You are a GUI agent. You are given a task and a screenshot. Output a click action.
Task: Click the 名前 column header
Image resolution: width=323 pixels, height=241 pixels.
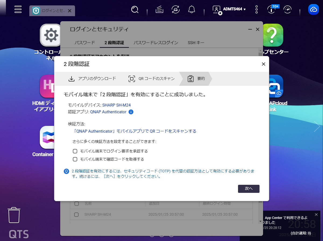(x=88, y=203)
